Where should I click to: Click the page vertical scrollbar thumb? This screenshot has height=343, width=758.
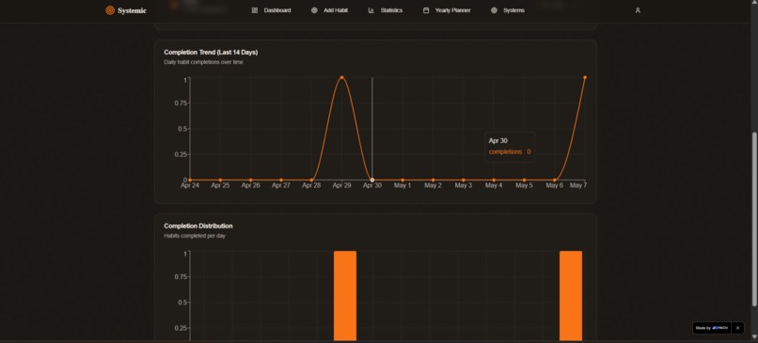(754, 219)
